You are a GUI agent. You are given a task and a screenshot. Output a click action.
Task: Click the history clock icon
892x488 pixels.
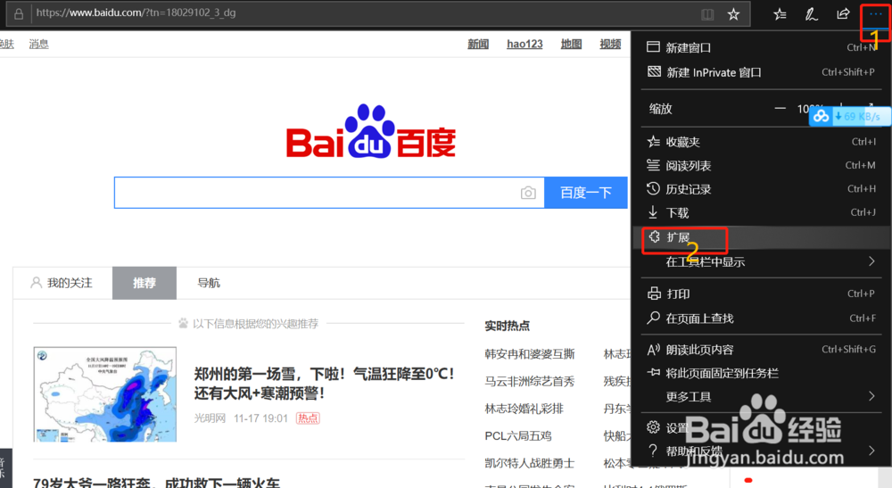point(653,188)
